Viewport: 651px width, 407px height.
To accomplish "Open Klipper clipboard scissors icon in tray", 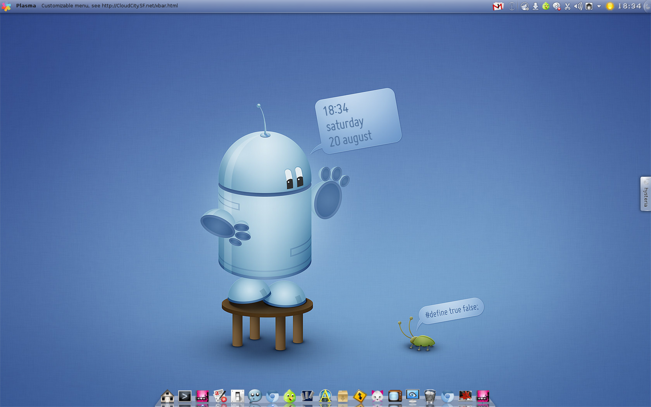I will click(x=567, y=6).
